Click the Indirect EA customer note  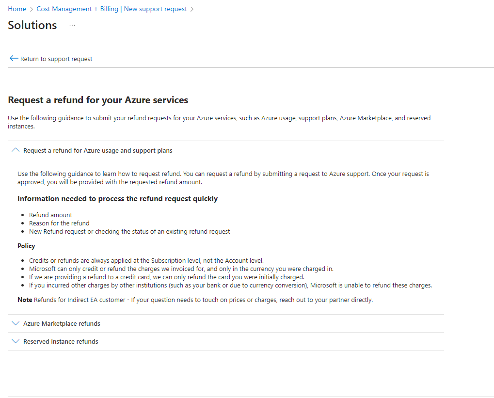(195, 300)
